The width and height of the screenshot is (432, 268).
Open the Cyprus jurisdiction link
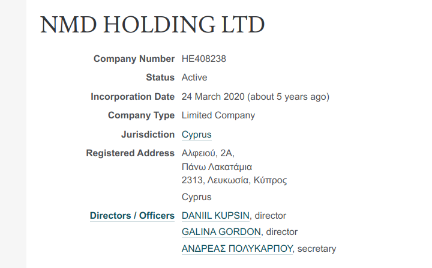pos(196,135)
